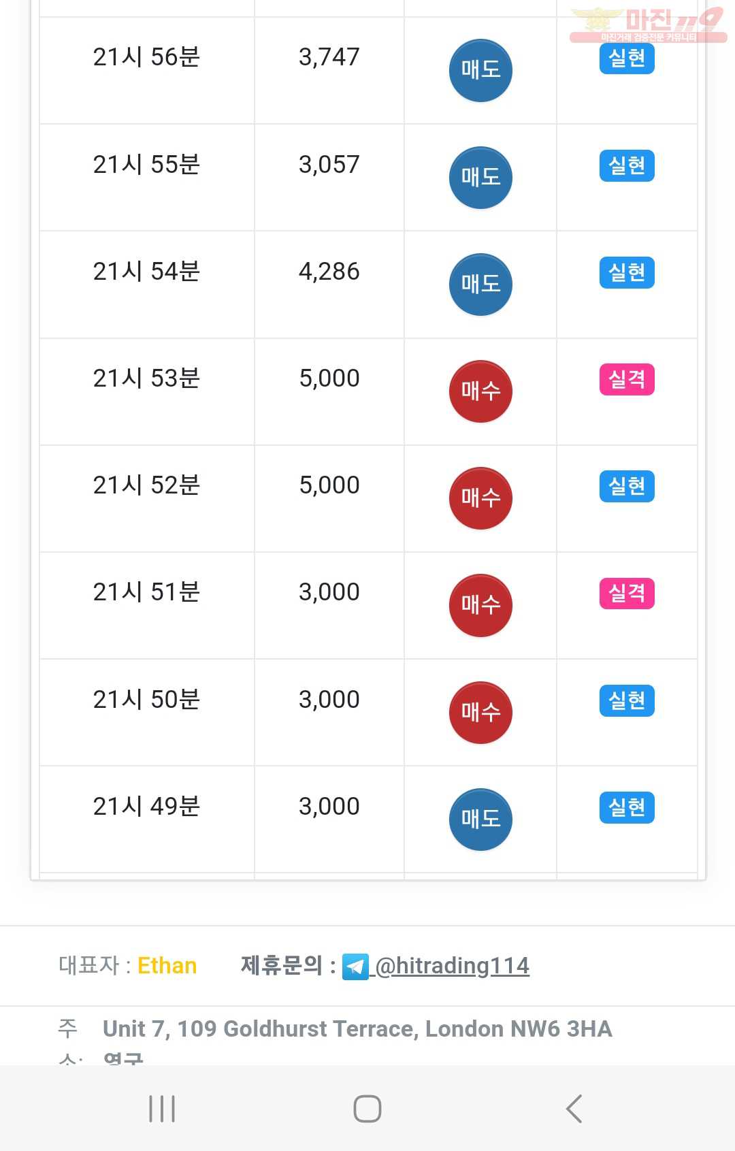Tap the blue 매도 circle for 21시 49분
The image size is (735, 1151).
(x=480, y=820)
